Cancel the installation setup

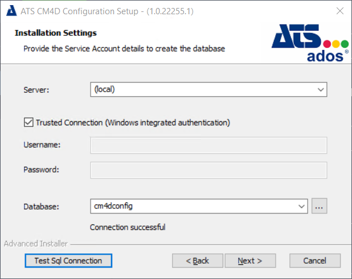tap(314, 261)
